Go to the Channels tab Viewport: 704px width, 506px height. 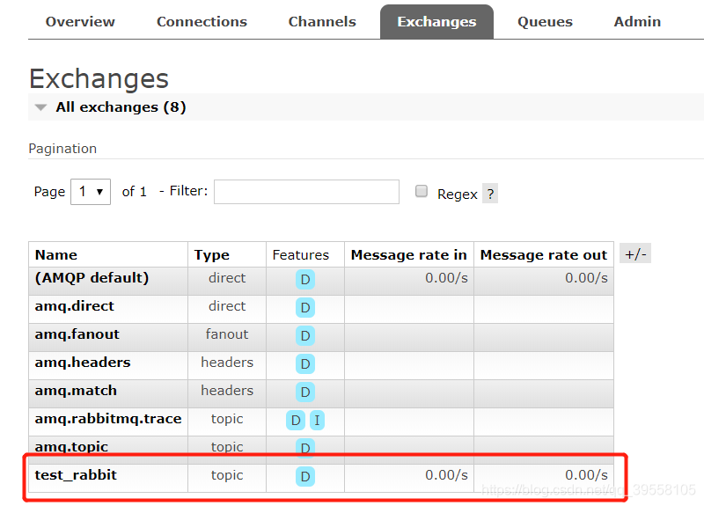point(322,22)
